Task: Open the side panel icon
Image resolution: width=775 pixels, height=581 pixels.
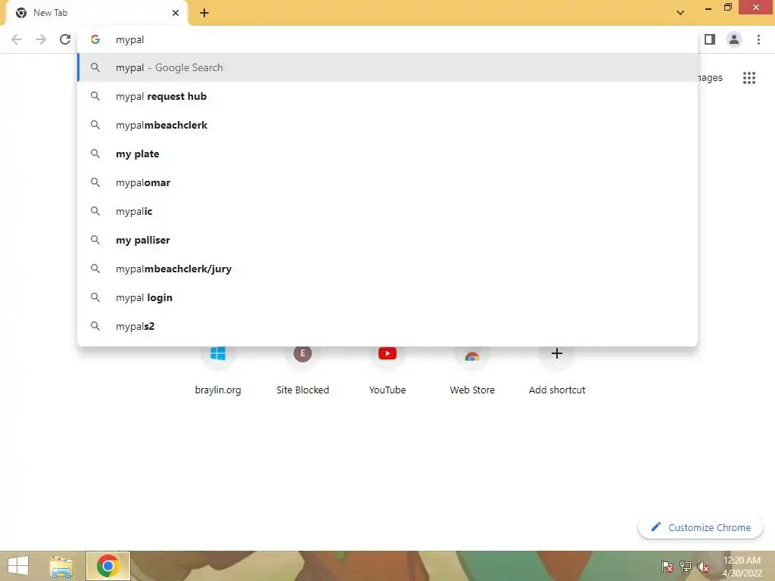Action: [710, 39]
